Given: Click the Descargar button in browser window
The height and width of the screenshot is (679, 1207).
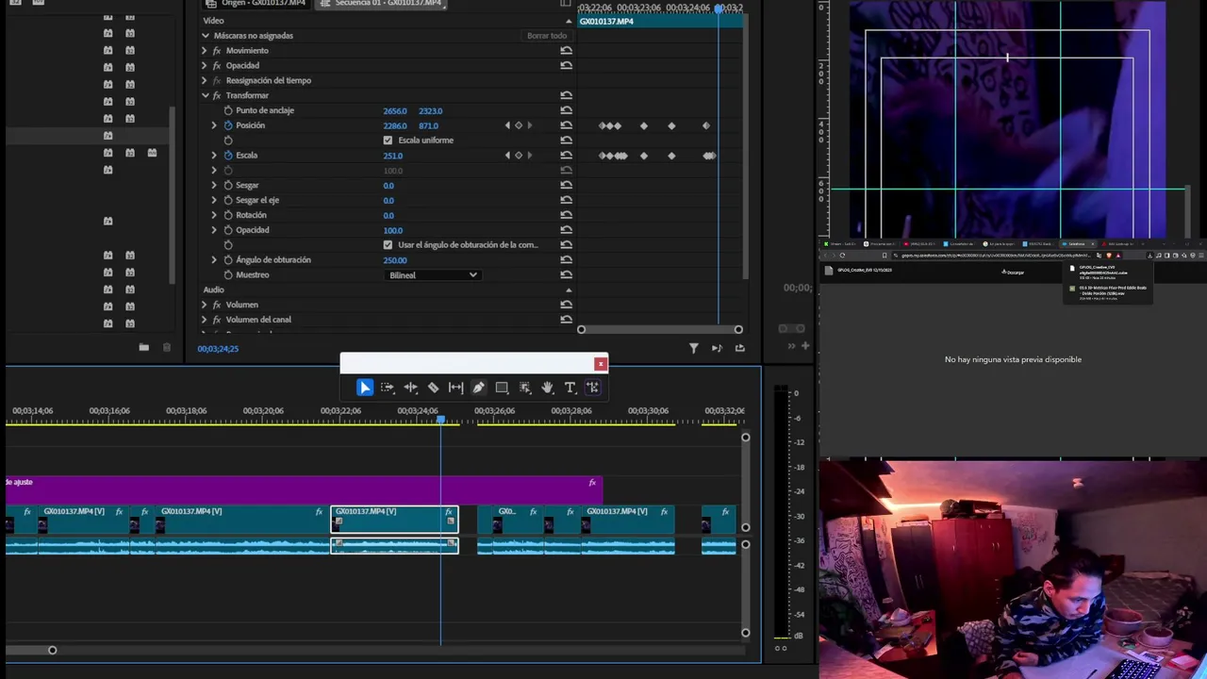Looking at the screenshot, I should [1015, 273].
